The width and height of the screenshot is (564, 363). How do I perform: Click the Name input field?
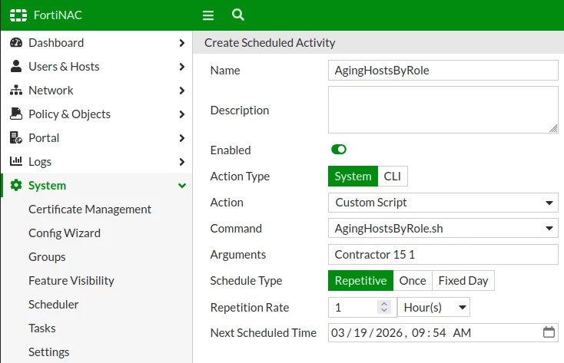click(x=443, y=70)
